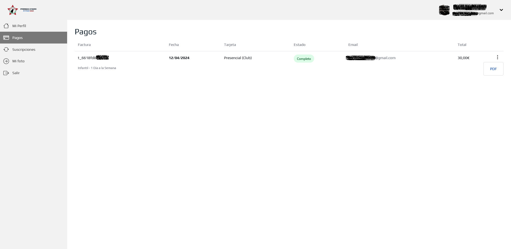Click the 12/04/2024 payment date
The width and height of the screenshot is (511, 249).
[x=179, y=58]
